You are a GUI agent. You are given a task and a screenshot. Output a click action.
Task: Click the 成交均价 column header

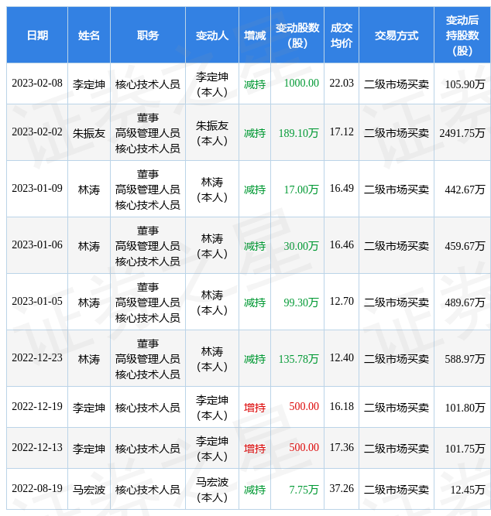(342, 36)
